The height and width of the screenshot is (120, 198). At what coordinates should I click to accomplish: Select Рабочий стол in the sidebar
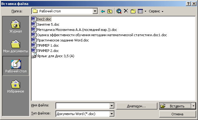click(x=16, y=66)
